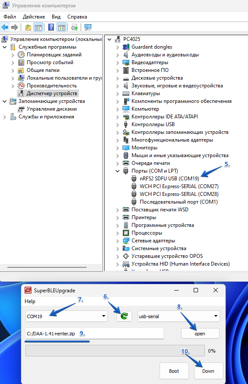Click the Просмотр событий icon
The image size is (248, 384).
tap(21, 62)
